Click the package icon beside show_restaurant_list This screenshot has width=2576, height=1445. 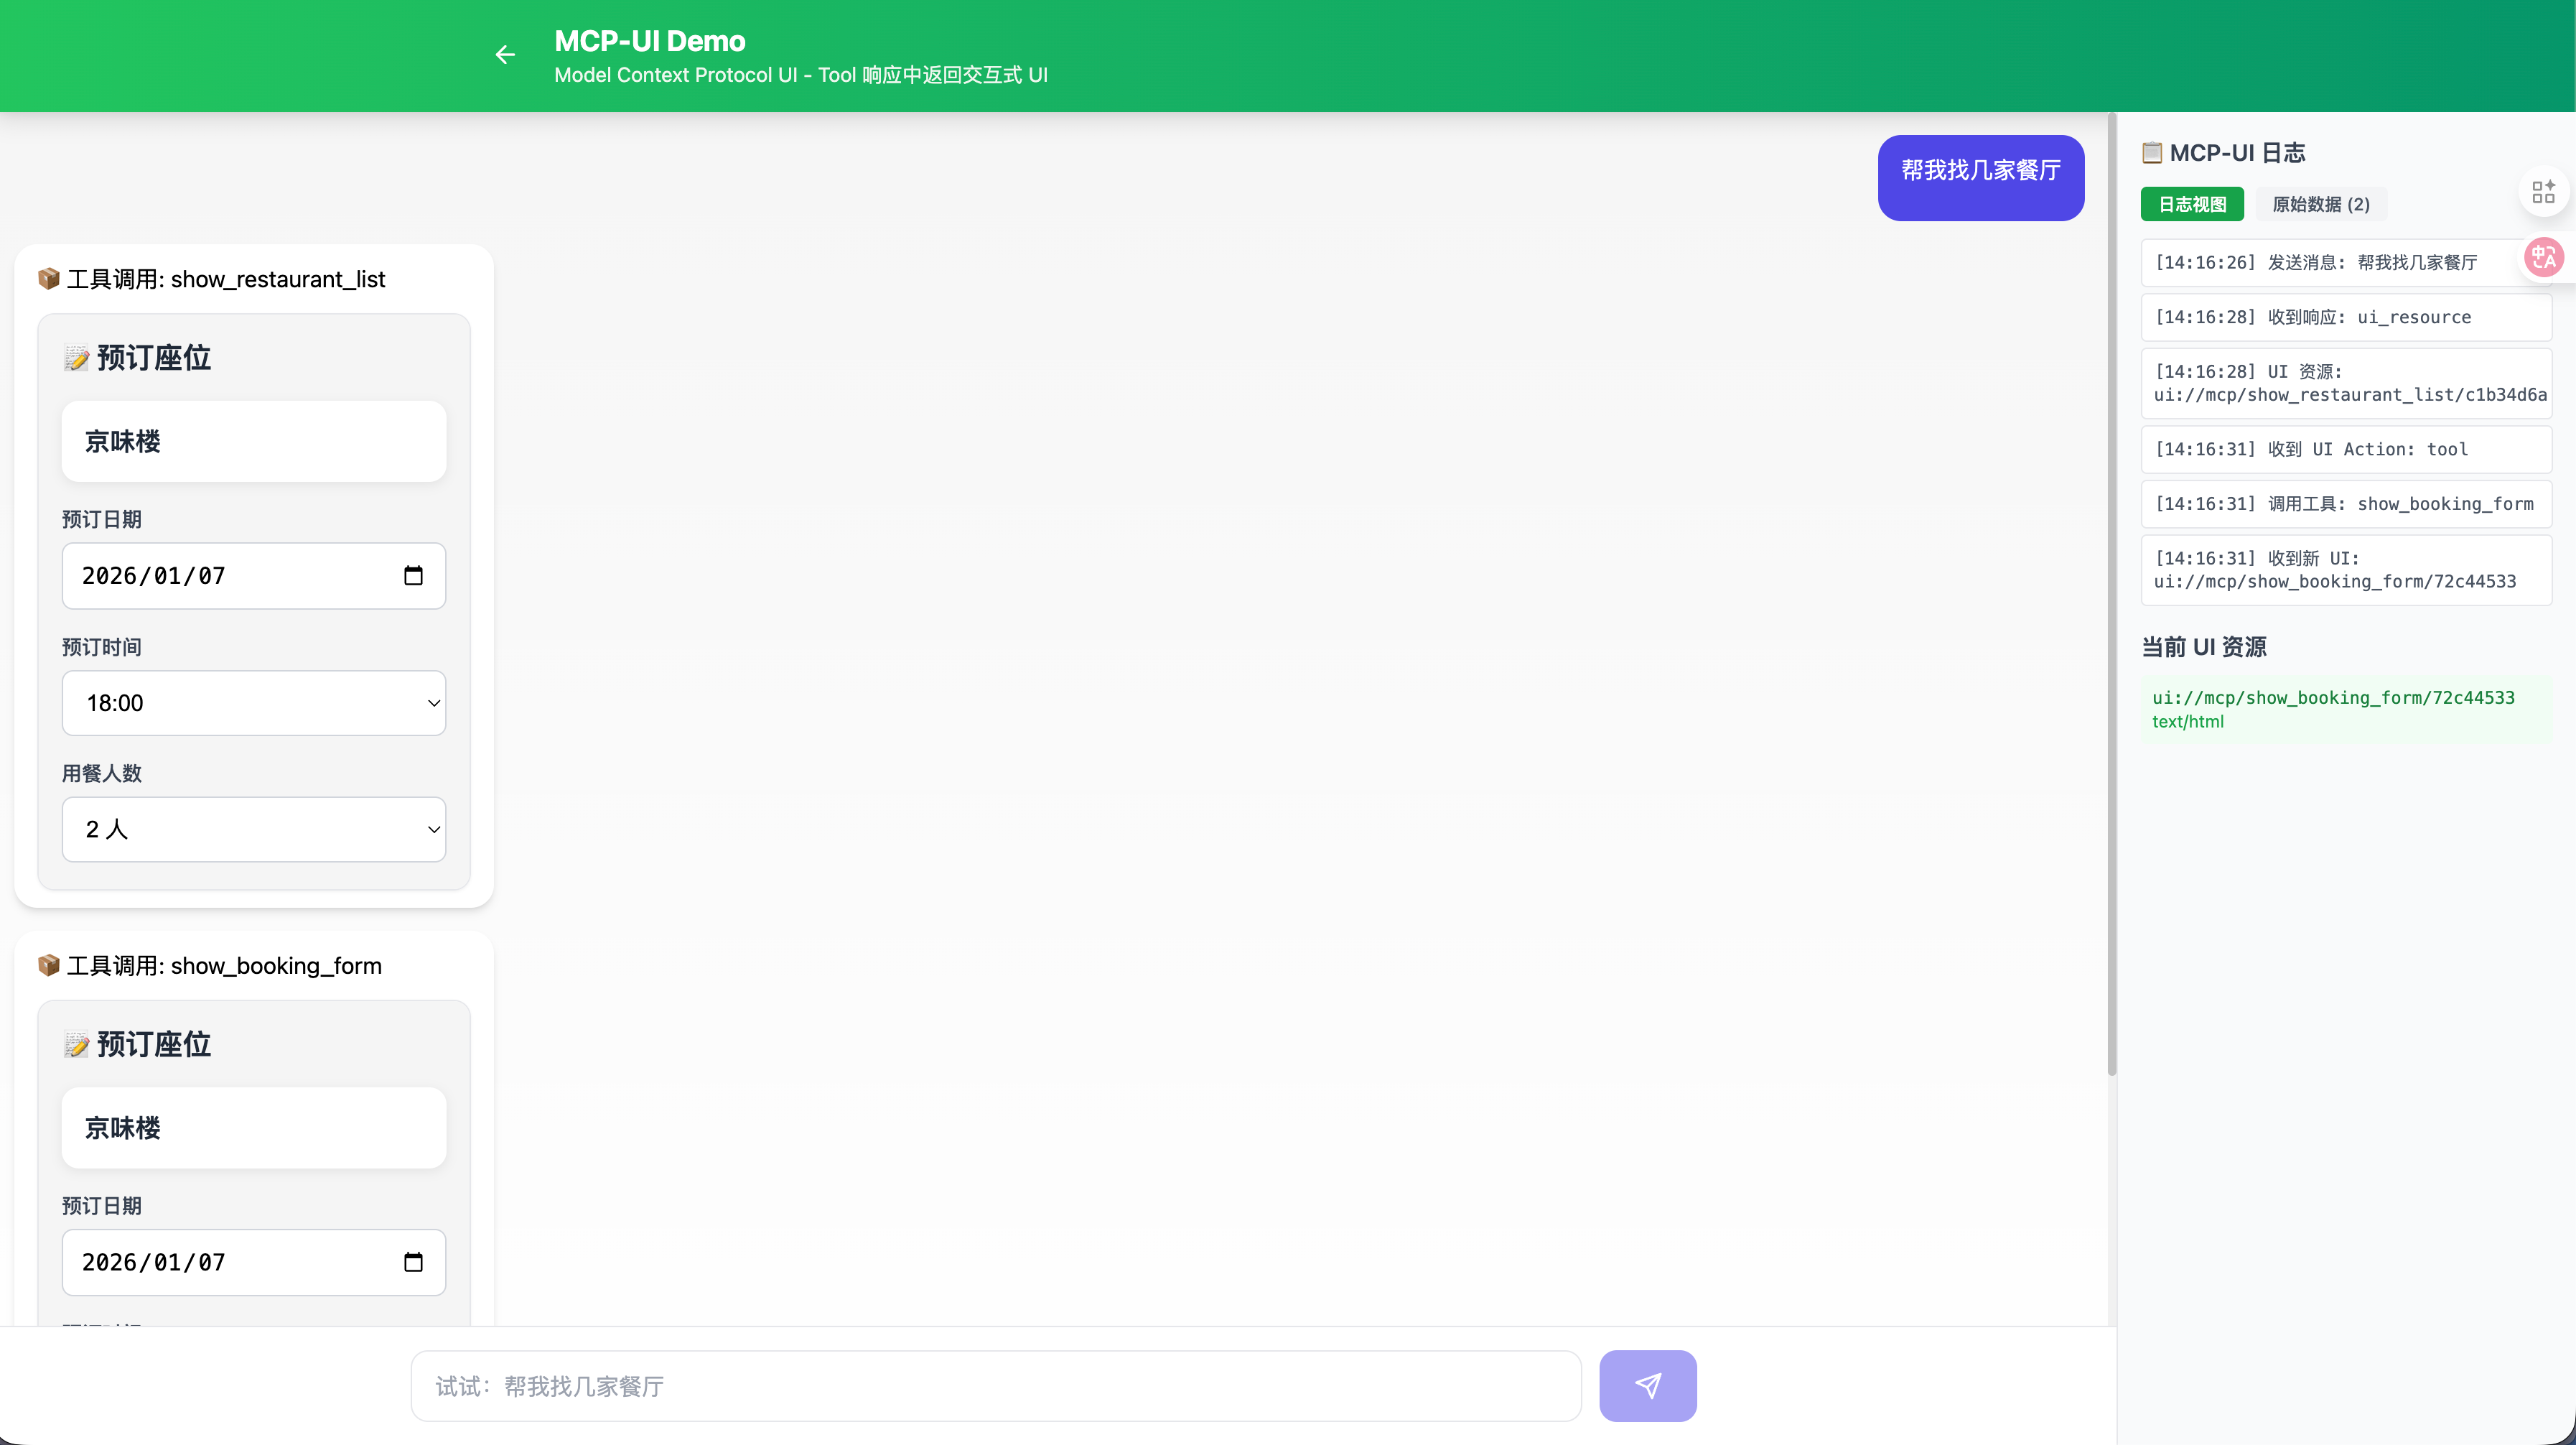(48, 279)
